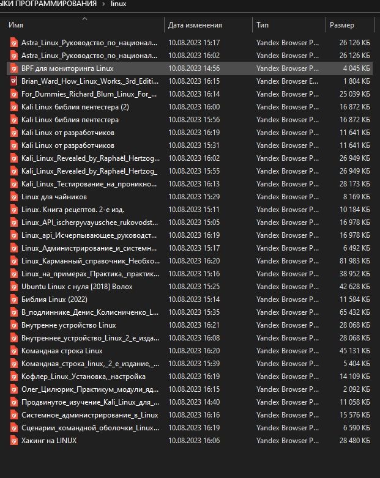Click the icon beside Внутренне устройство Linux
Screen dimensions: 380x478
pyautogui.click(x=13, y=325)
